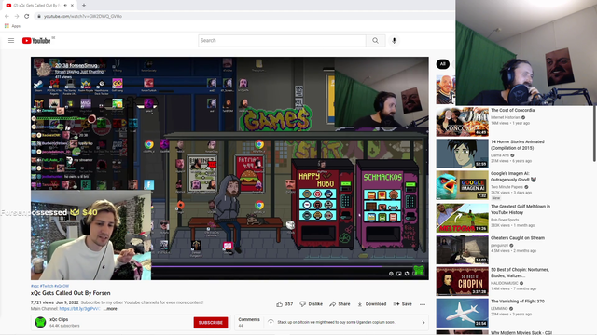Open the more actions three-dot menu

[423, 304]
